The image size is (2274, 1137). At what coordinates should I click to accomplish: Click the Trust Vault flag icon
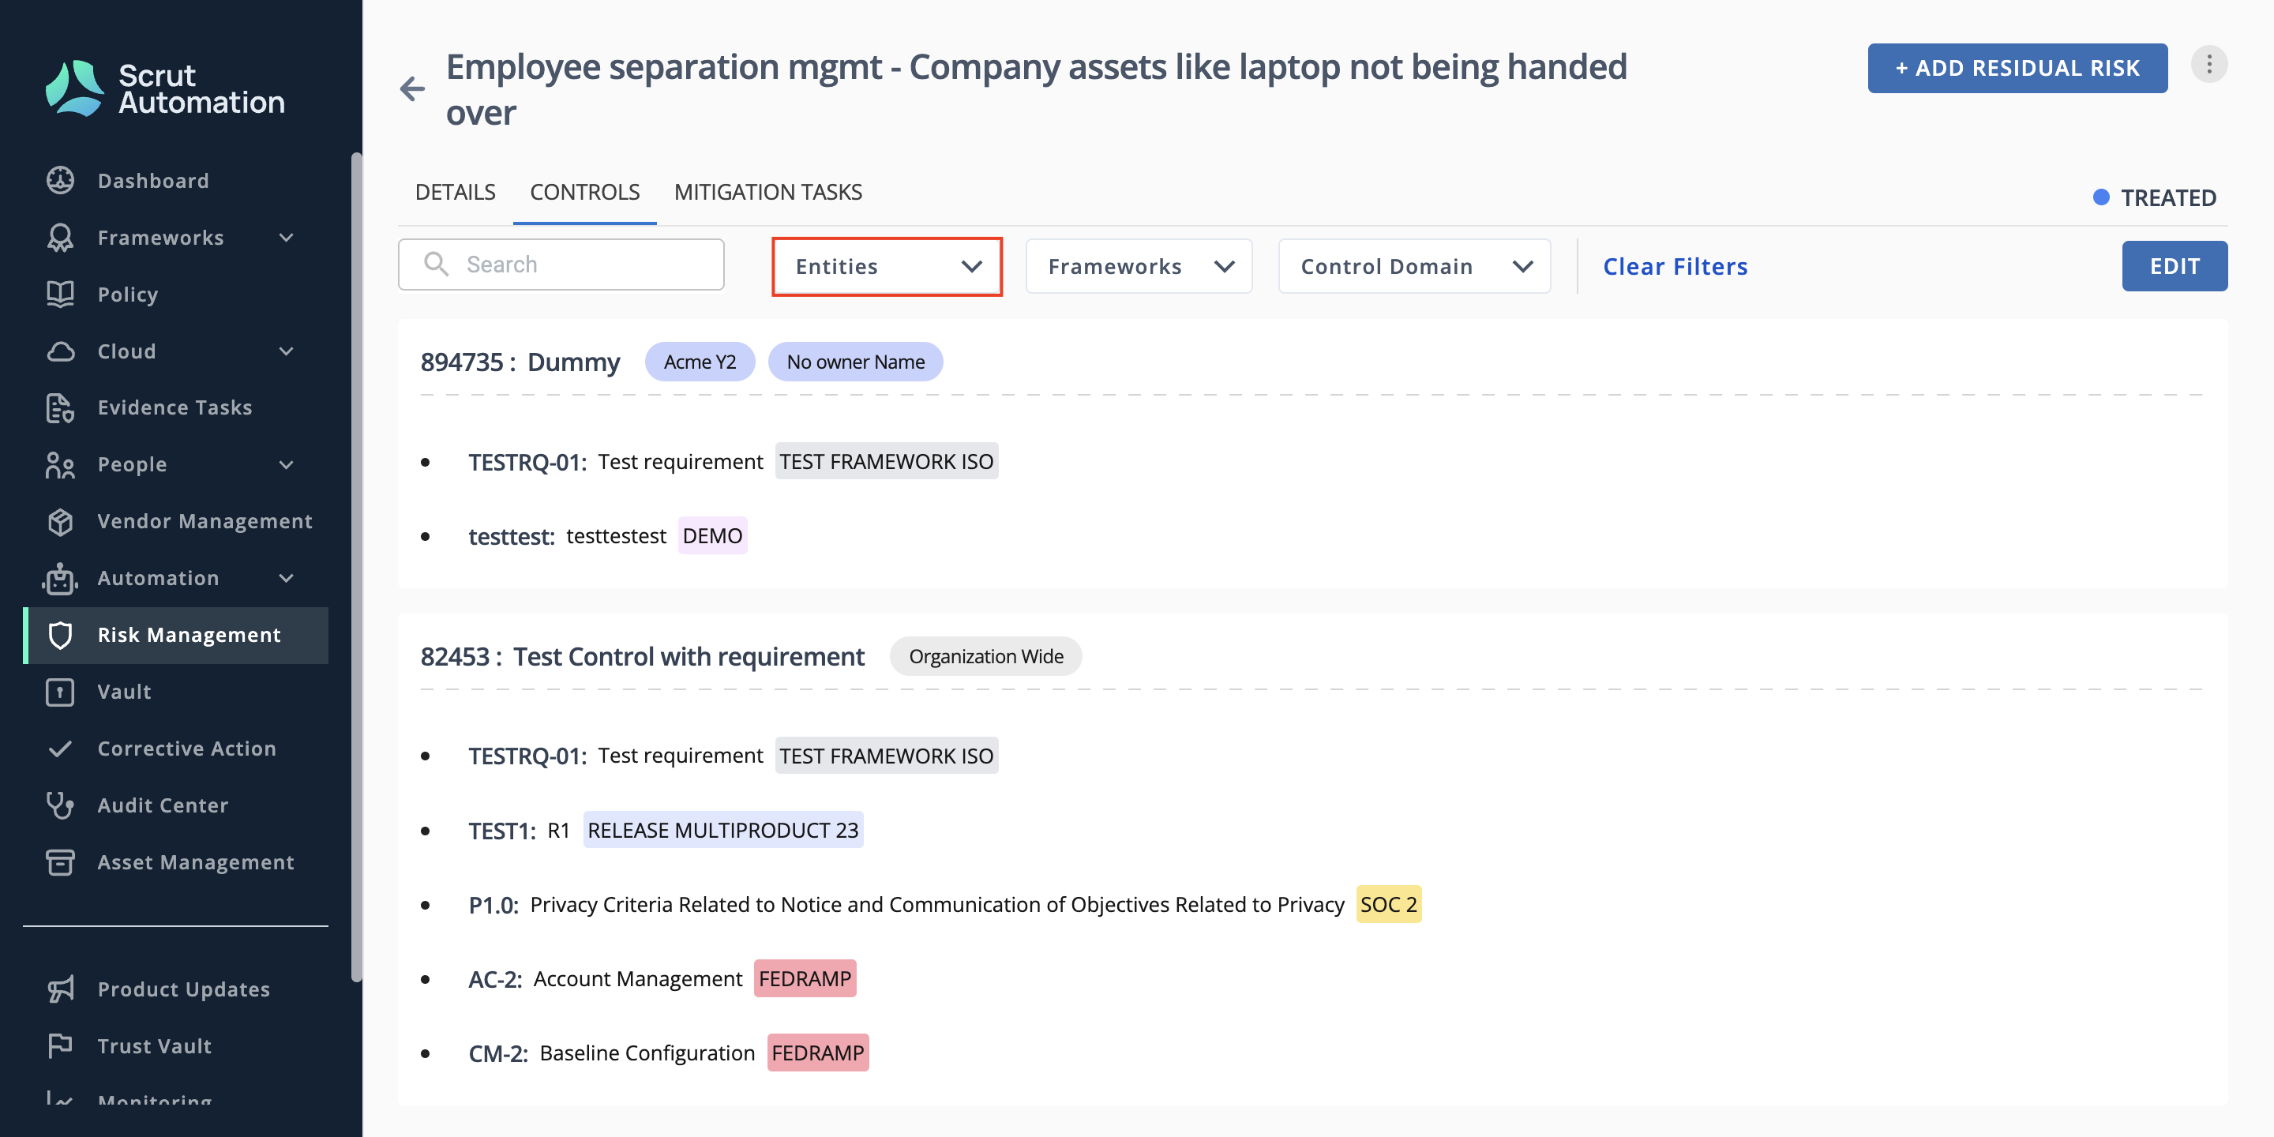pyautogui.click(x=60, y=1046)
